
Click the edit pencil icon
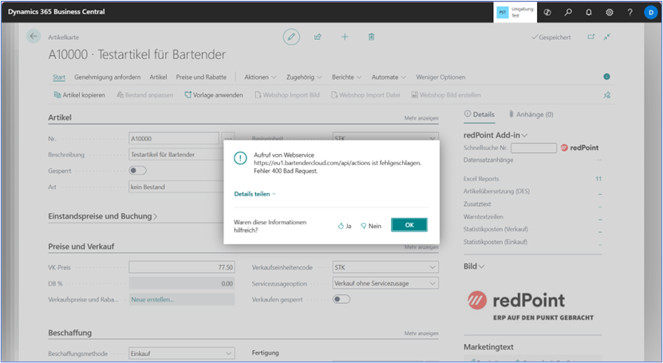pos(291,37)
